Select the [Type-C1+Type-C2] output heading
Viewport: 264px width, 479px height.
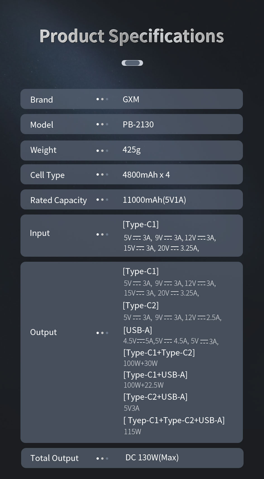(x=159, y=352)
